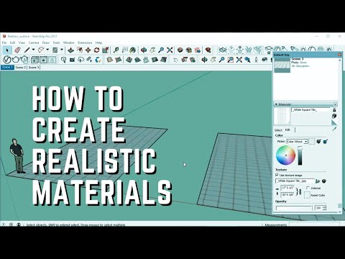Open the Camera menu

click(34, 42)
